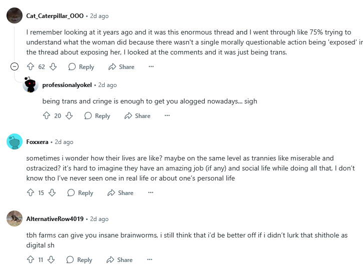Open more options on AlternativeRow4019's comment
This screenshot has height=274, width=363.
tap(149, 259)
